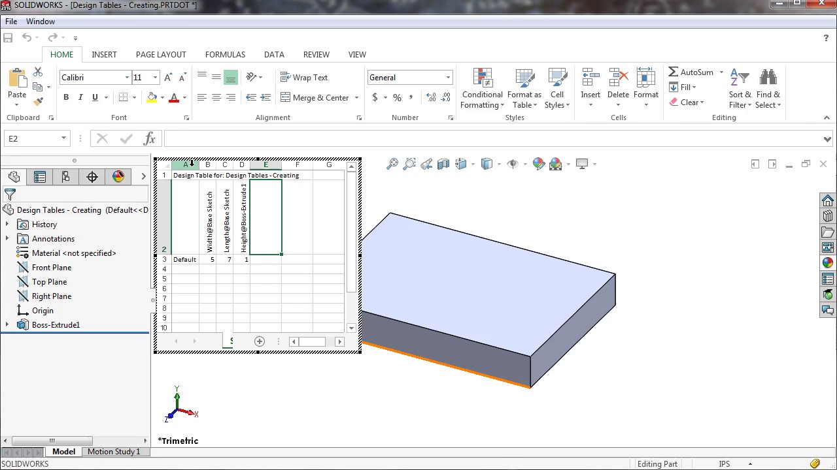Switch to the PAGE LAYOUT ribbon tab
The width and height of the screenshot is (837, 470).
click(161, 54)
